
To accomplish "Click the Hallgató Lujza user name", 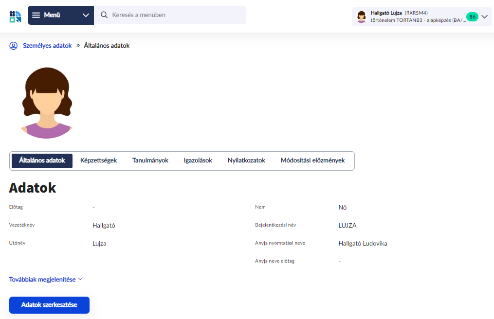I will click(386, 13).
